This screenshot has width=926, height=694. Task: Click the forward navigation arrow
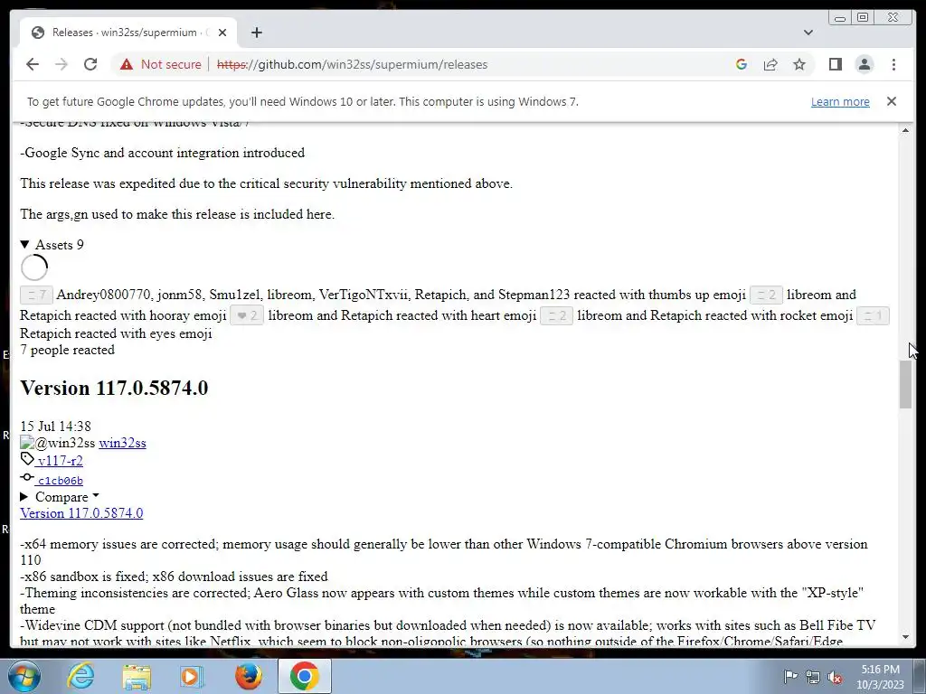tap(61, 64)
